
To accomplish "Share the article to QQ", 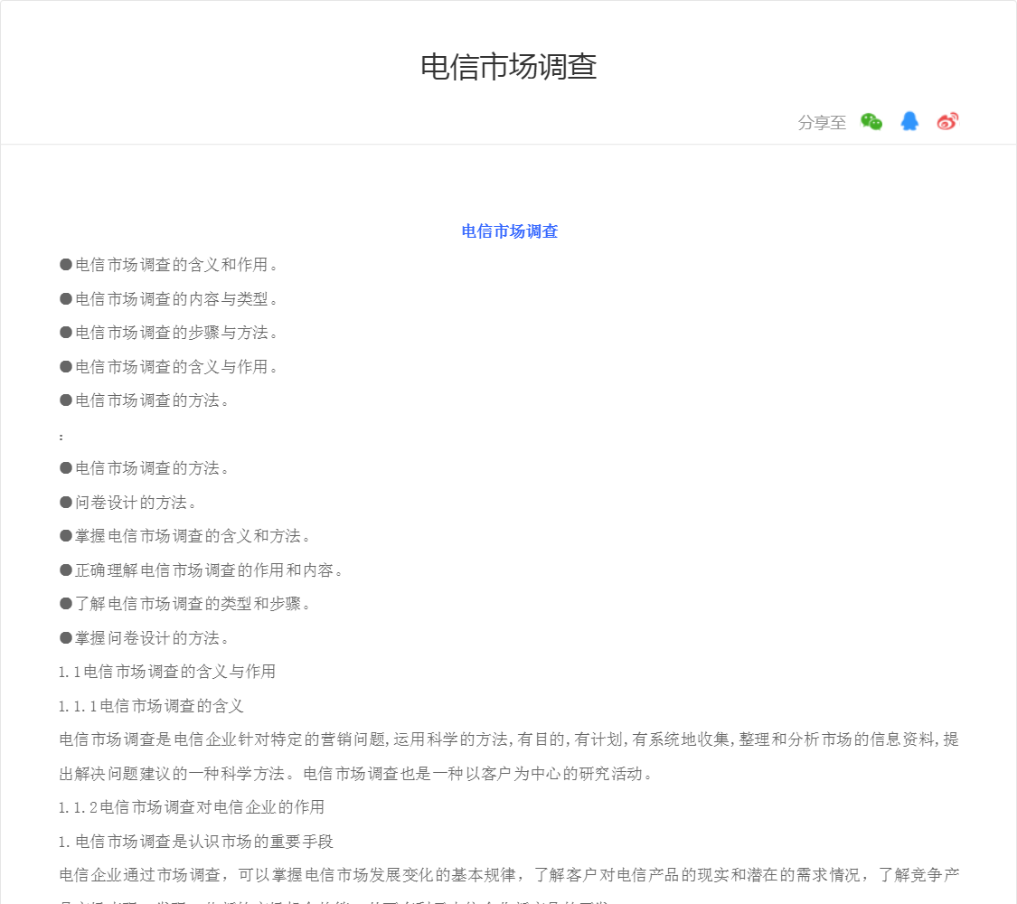I will click(909, 121).
